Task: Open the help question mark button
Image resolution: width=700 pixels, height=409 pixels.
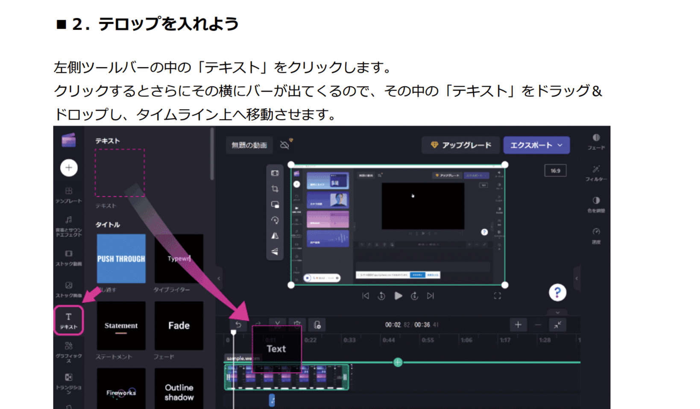Action: (x=557, y=293)
